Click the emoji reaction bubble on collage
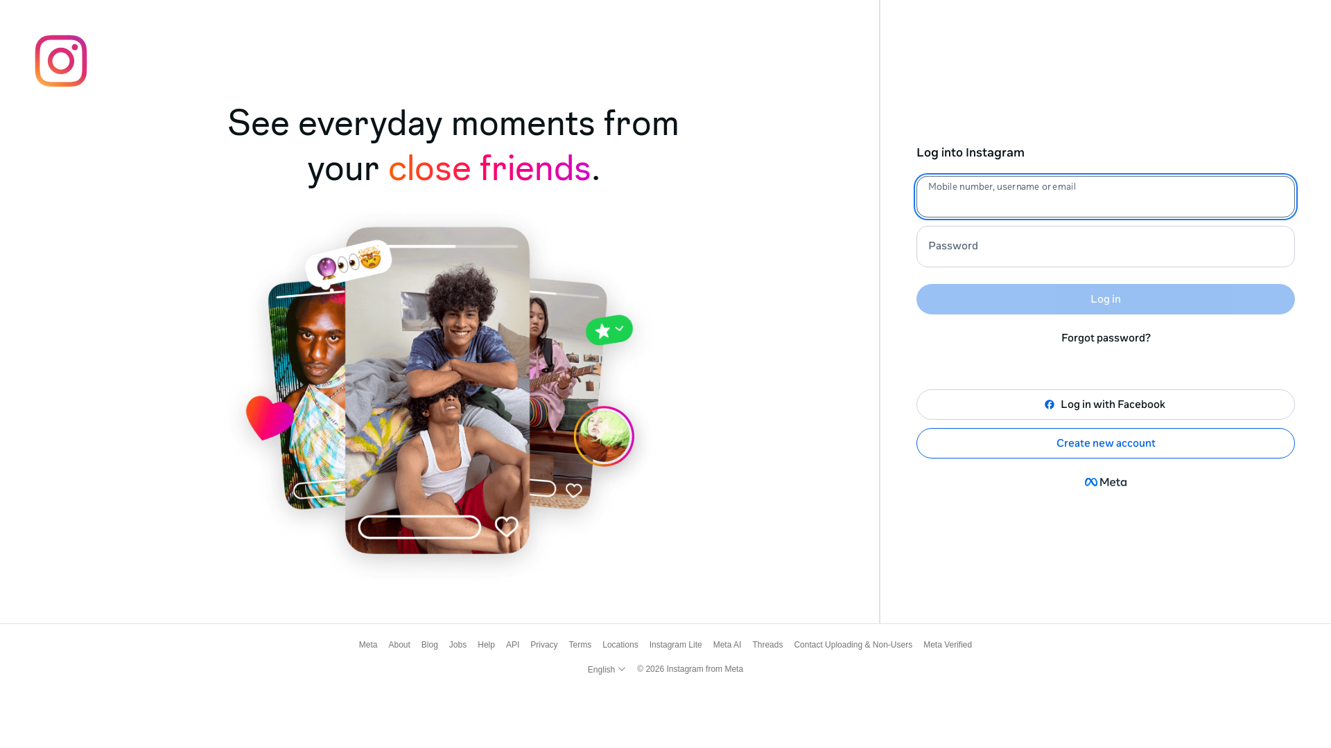The image size is (1331, 748). coord(349,262)
